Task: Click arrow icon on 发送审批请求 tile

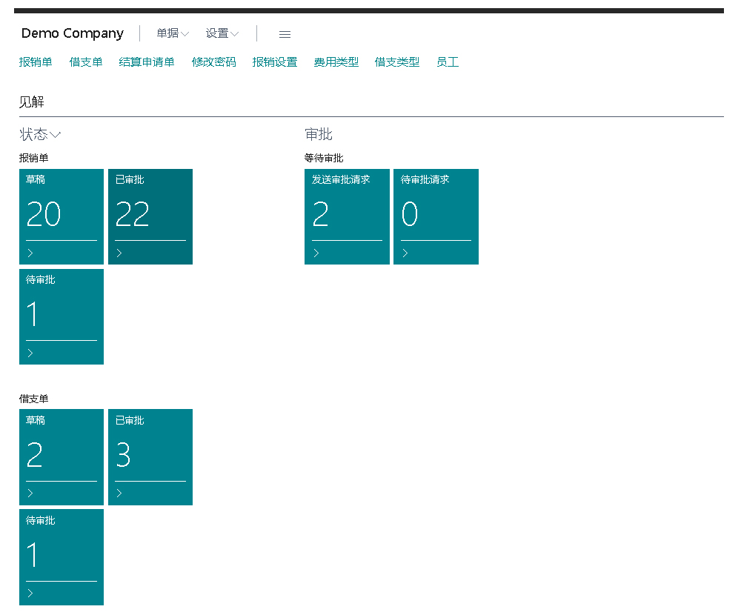Action: coord(316,253)
